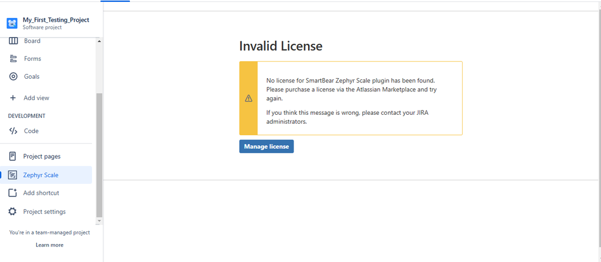Click Add view label

[37, 98]
